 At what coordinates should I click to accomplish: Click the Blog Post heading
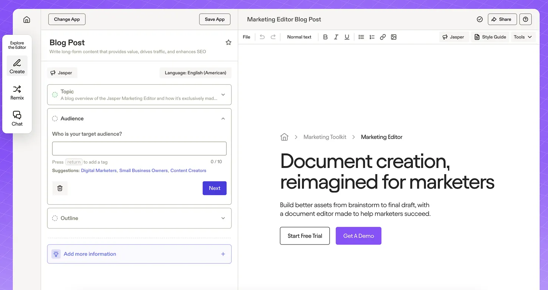(x=67, y=43)
